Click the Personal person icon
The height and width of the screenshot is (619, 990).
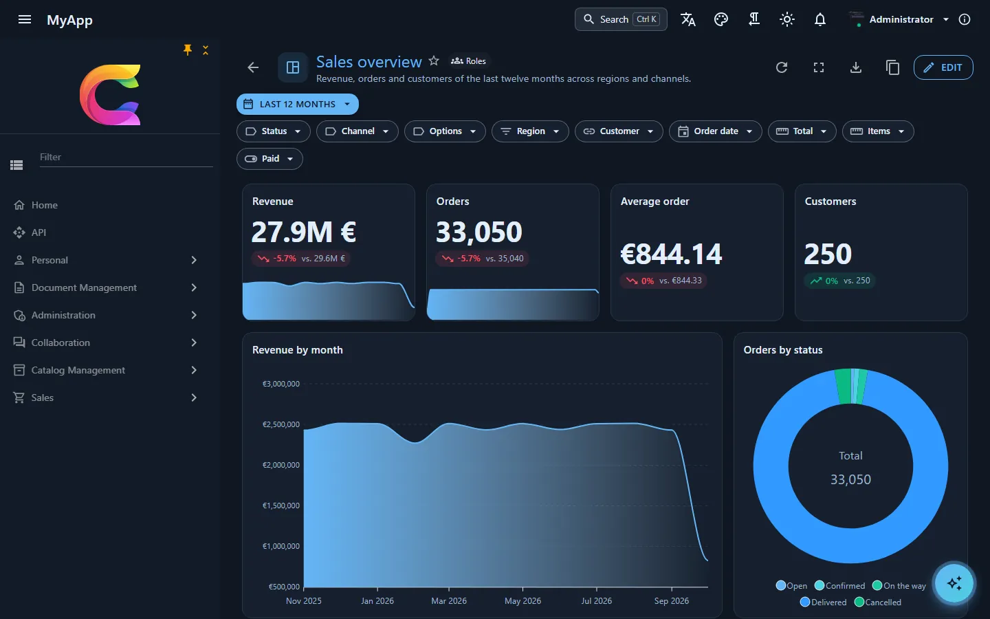(19, 260)
